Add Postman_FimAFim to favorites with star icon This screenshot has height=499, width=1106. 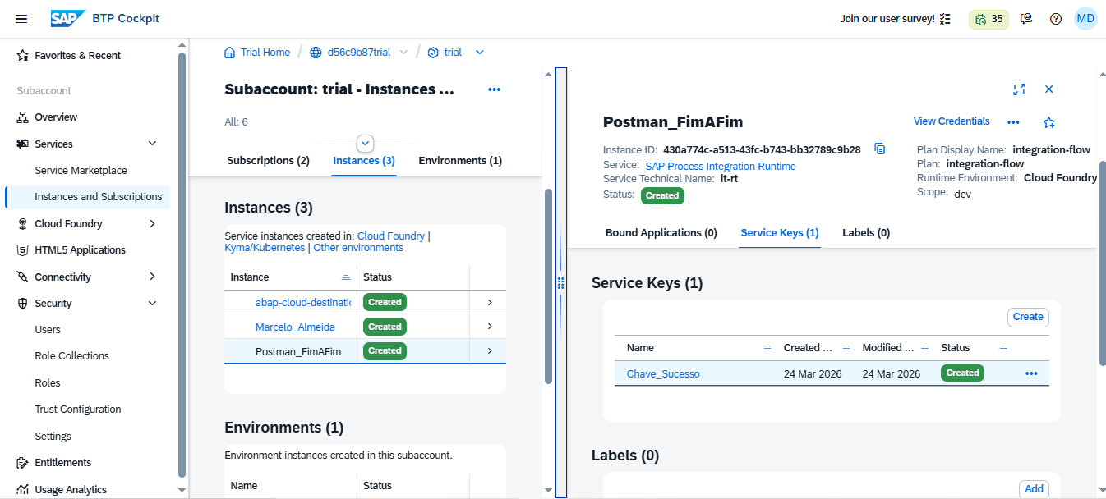coord(1048,122)
